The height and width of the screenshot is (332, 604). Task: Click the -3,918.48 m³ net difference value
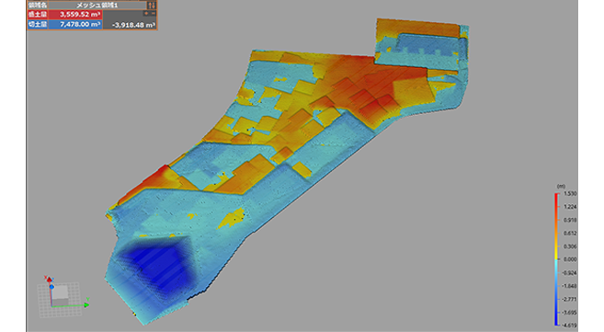click(133, 25)
